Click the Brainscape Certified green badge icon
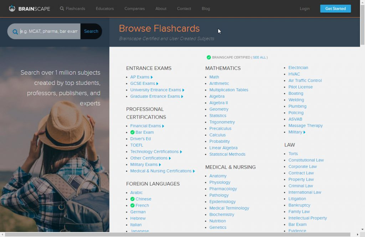 (x=209, y=57)
